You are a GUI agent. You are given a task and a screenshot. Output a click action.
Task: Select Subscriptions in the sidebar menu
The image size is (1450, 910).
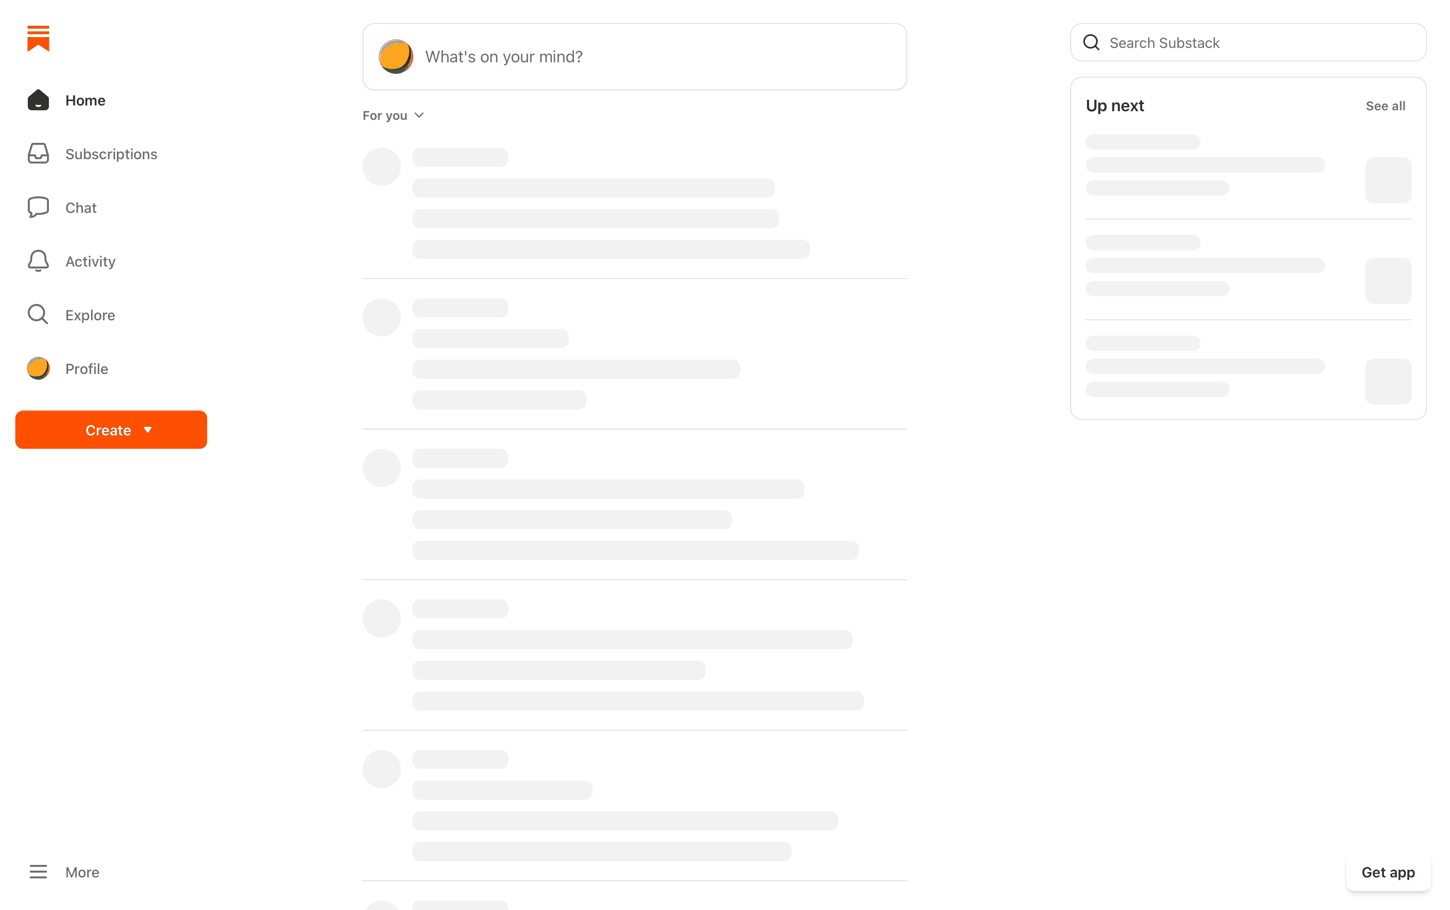pyautogui.click(x=111, y=154)
